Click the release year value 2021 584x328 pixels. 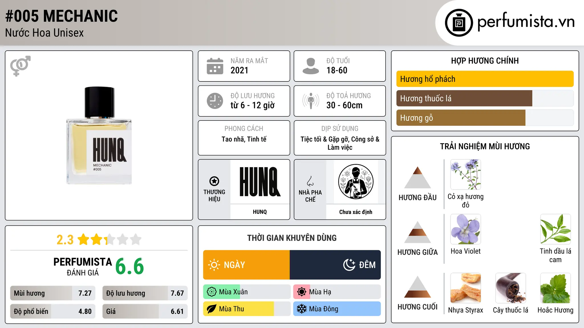(x=240, y=70)
